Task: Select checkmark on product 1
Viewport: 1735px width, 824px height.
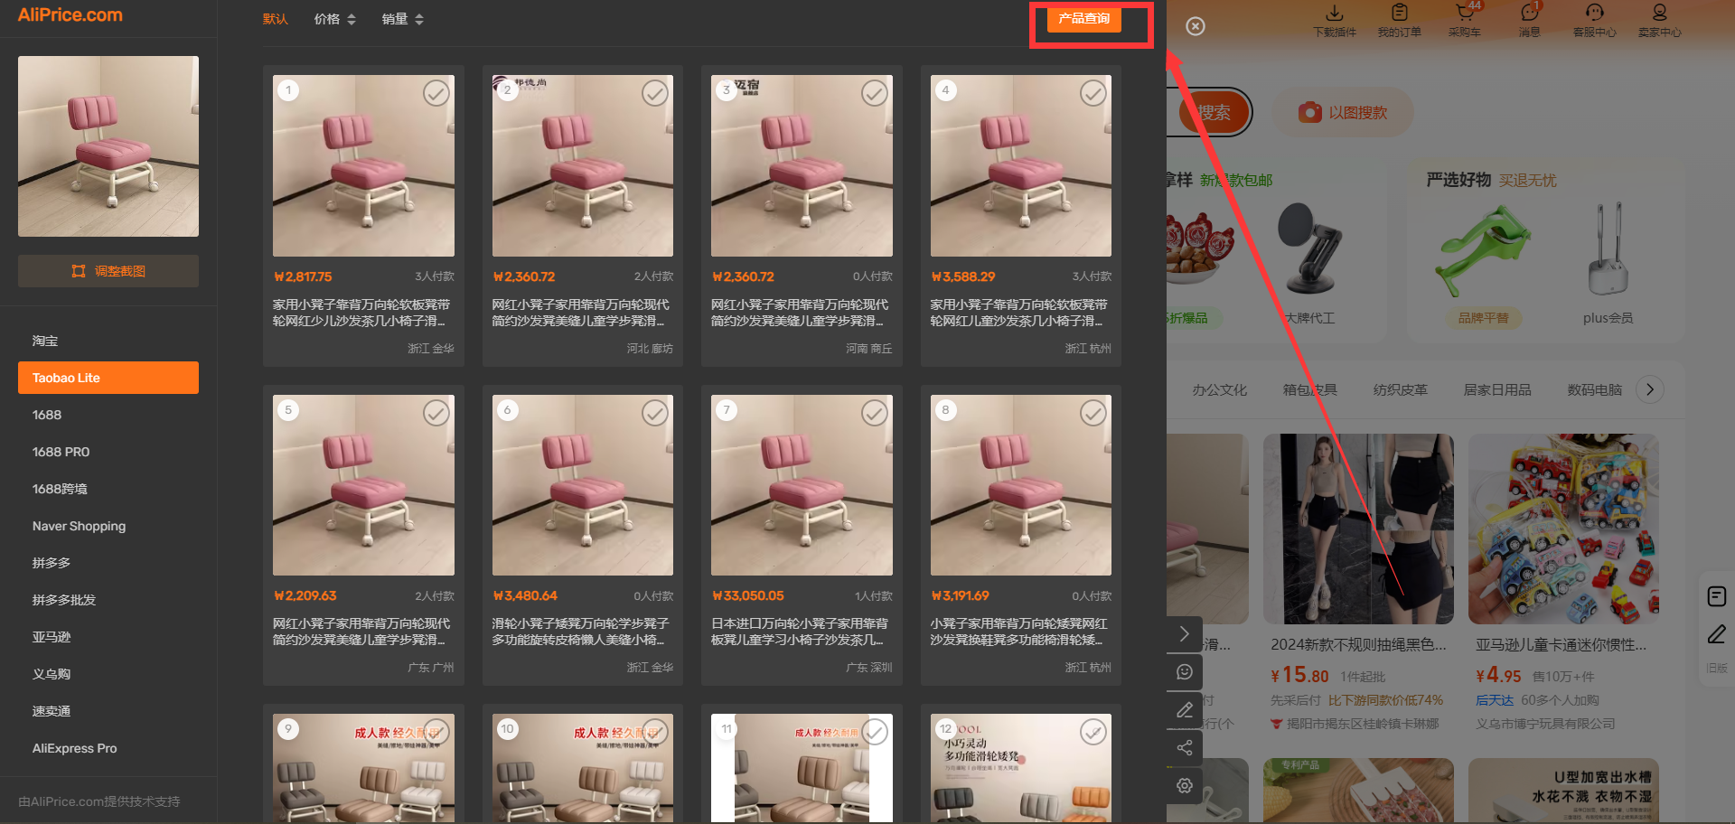Action: [x=436, y=93]
